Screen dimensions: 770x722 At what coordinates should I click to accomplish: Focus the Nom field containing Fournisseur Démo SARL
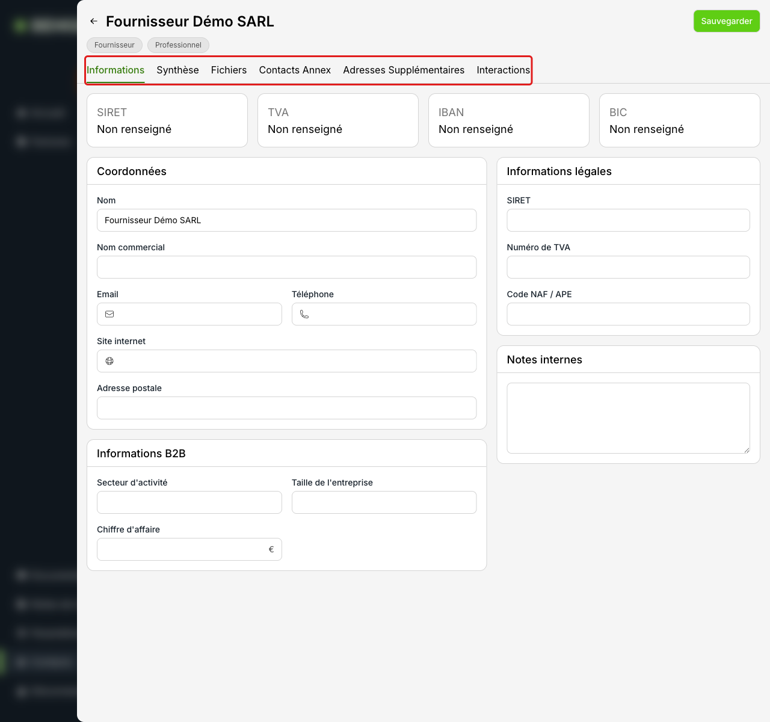[x=286, y=220]
